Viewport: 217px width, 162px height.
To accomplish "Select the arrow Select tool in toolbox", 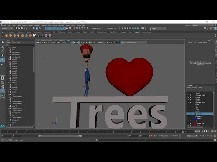I will [3, 42].
